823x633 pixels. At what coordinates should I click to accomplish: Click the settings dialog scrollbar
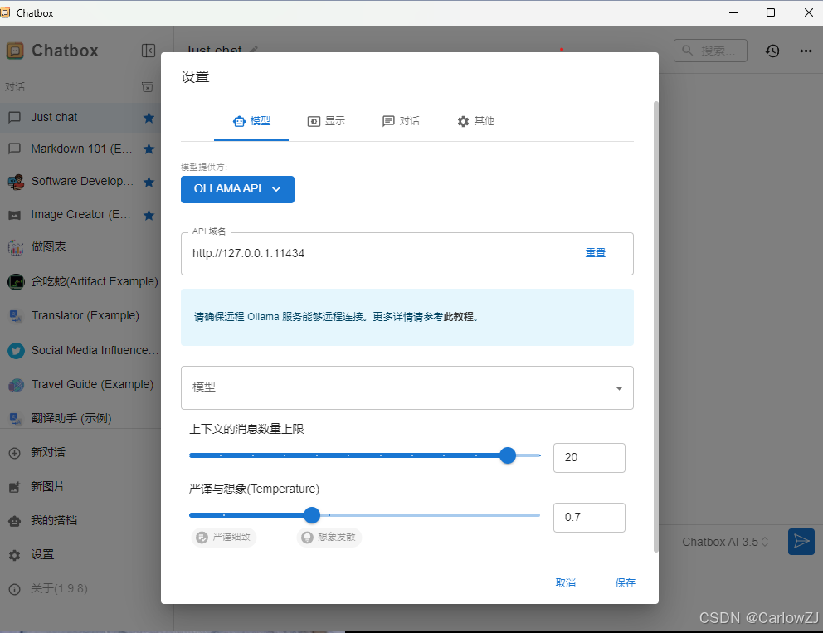655,327
